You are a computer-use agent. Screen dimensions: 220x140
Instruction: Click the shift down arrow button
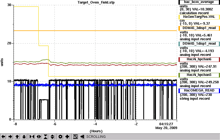click(x=24, y=137)
